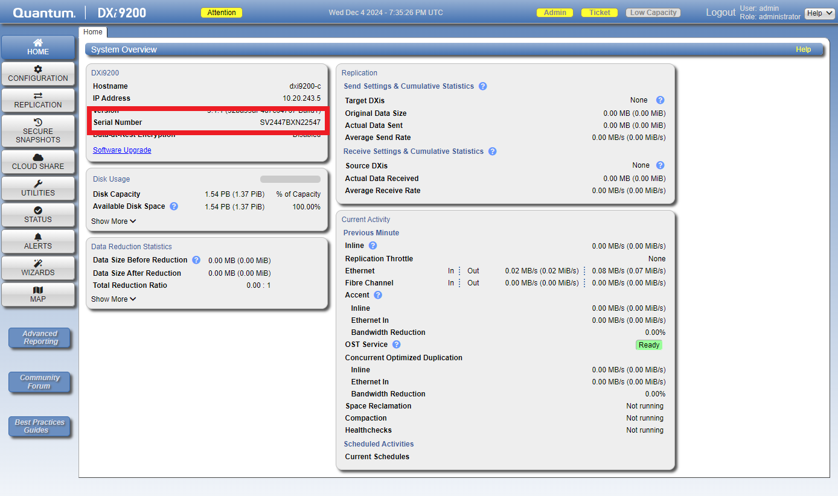Image resolution: width=838 pixels, height=496 pixels.
Task: Click the yellow Ticket button
Action: [x=600, y=13]
